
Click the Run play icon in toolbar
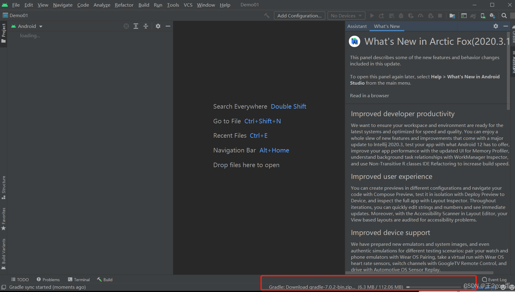pyautogui.click(x=372, y=16)
